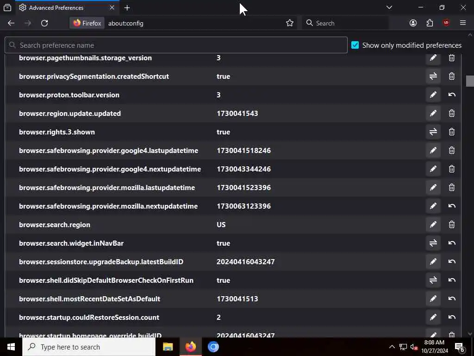474x356 pixels.
Task: Toggle didSkipDefaultBrowserCheckOnFirstRun boolean
Action: click(433, 280)
